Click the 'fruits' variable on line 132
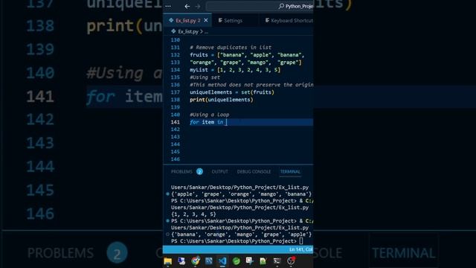 199,55
